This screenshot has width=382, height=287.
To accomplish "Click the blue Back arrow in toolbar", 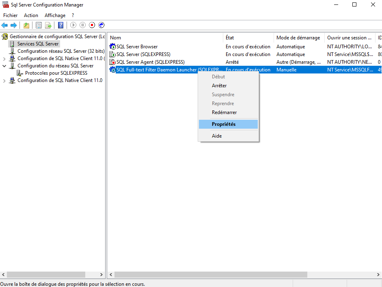I will [x=5, y=25].
